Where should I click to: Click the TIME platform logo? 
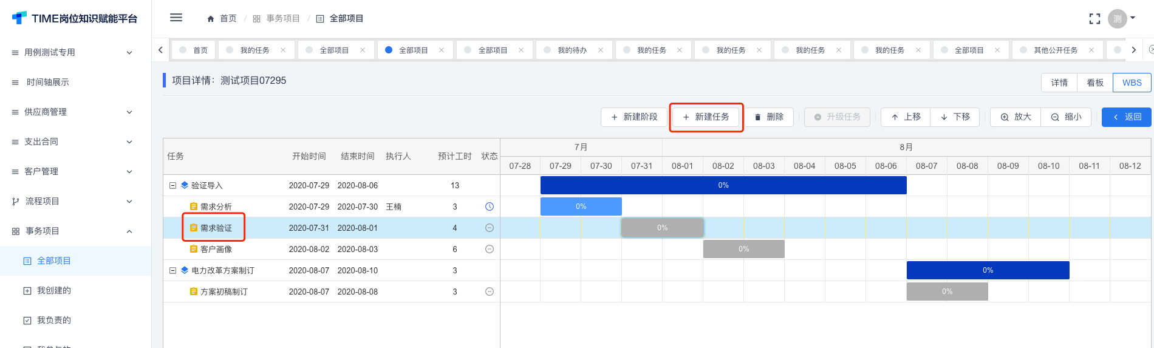(x=75, y=18)
